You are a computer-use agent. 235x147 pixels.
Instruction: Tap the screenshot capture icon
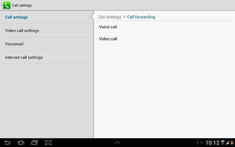pos(48,143)
